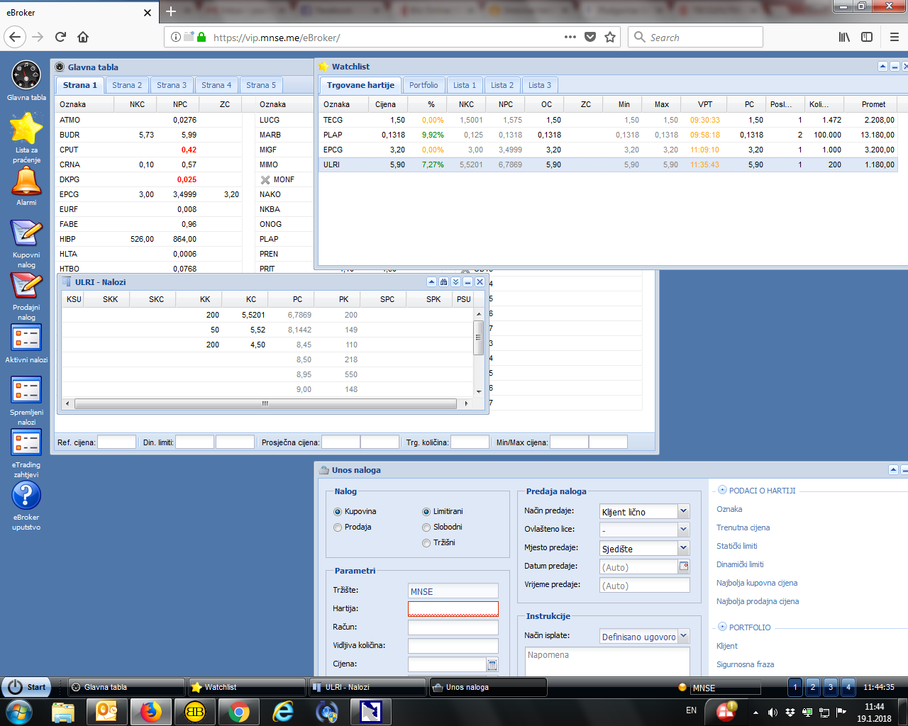This screenshot has width=908, height=726.
Task: Open Glavna tabla from the sidebar
Action: pos(26,75)
